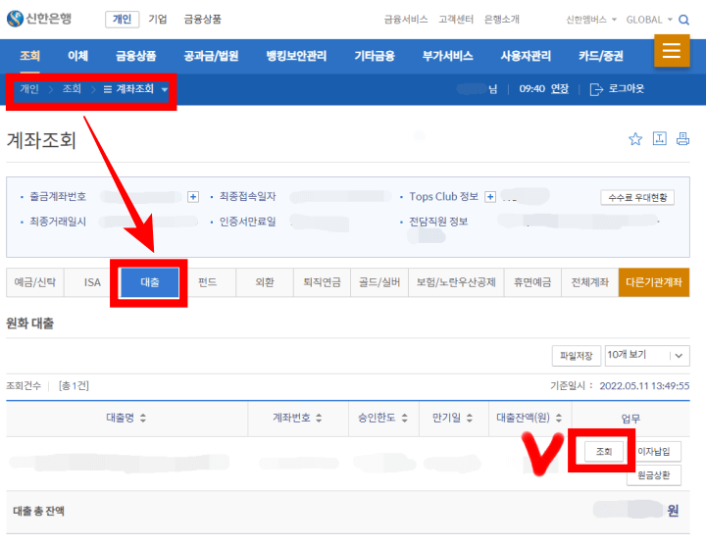The height and width of the screenshot is (545, 706).
Task: Open the 기타금융 main menu
Action: (375, 56)
